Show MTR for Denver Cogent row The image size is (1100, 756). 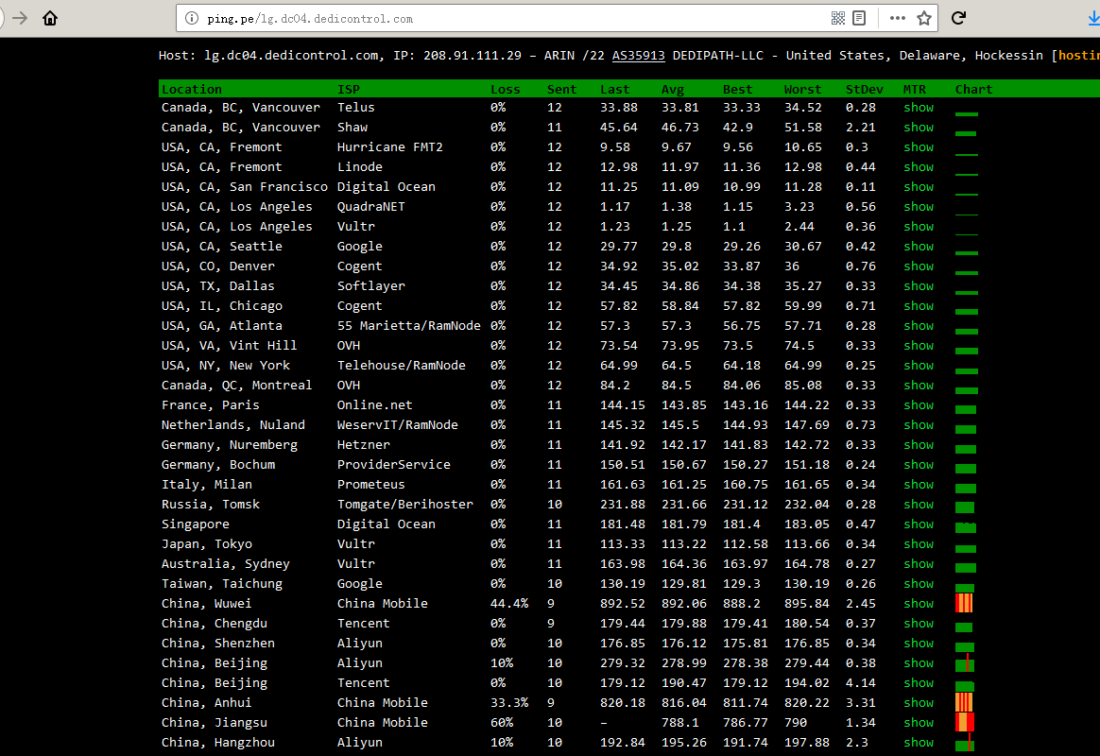(919, 266)
